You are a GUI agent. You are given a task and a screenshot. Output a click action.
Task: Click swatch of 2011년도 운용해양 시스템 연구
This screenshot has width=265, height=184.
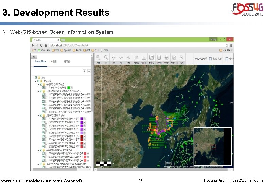(x=85, y=153)
